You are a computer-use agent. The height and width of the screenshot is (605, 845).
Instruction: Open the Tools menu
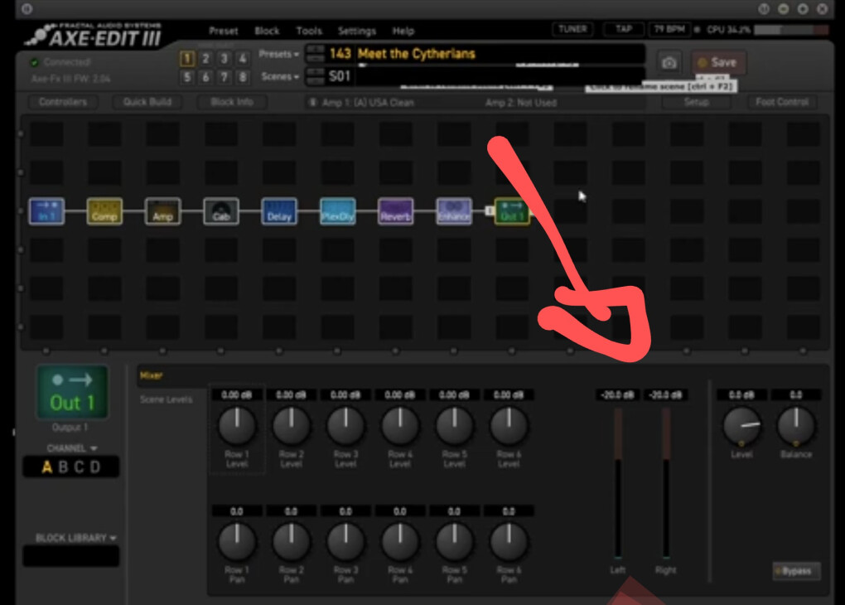(309, 31)
